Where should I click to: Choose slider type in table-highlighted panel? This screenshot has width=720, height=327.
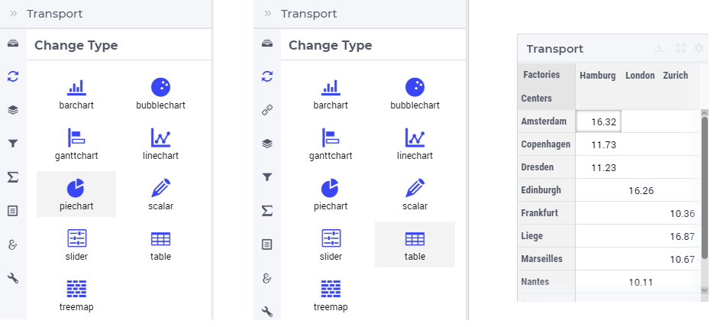coord(331,245)
